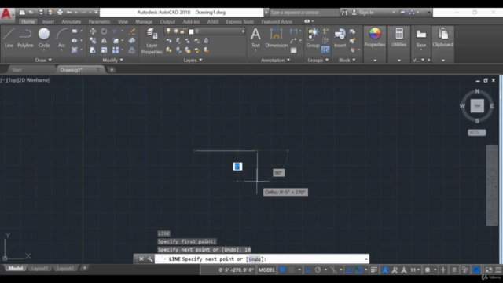Image resolution: width=503 pixels, height=283 pixels.
Task: Open the Properties color wheel panel
Action: coord(375,38)
